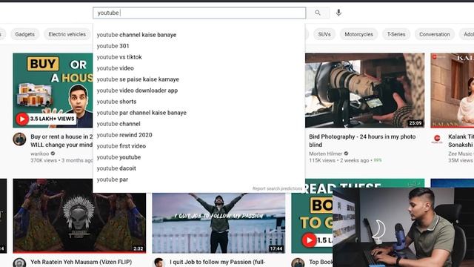Pick 'youtube dacoit' suggestion

198,168
